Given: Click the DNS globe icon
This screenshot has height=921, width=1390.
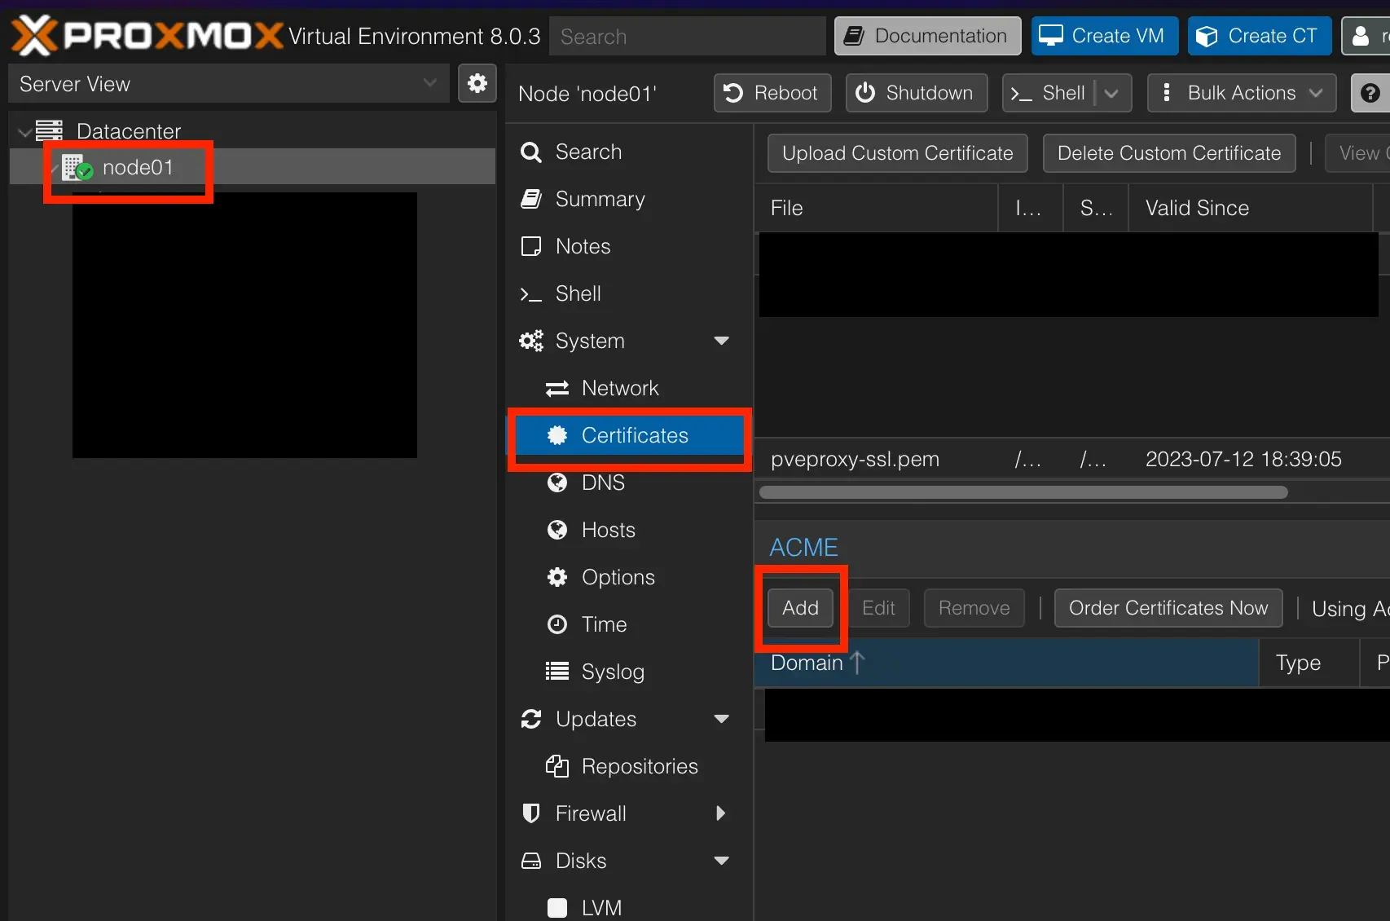Looking at the screenshot, I should pyautogui.click(x=557, y=483).
